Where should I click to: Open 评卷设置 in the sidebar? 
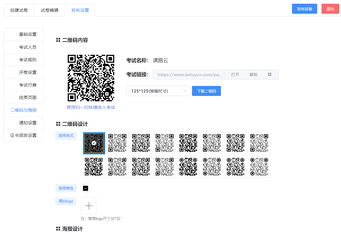pos(23,72)
